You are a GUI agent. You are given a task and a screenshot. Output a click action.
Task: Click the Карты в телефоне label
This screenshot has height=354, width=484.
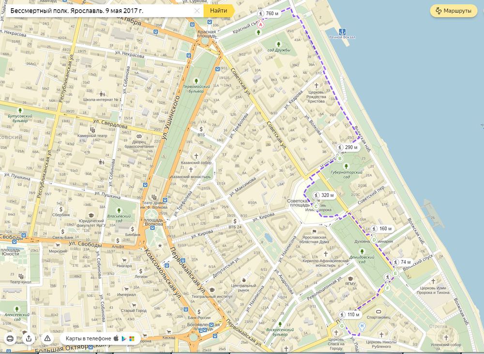coord(88,339)
